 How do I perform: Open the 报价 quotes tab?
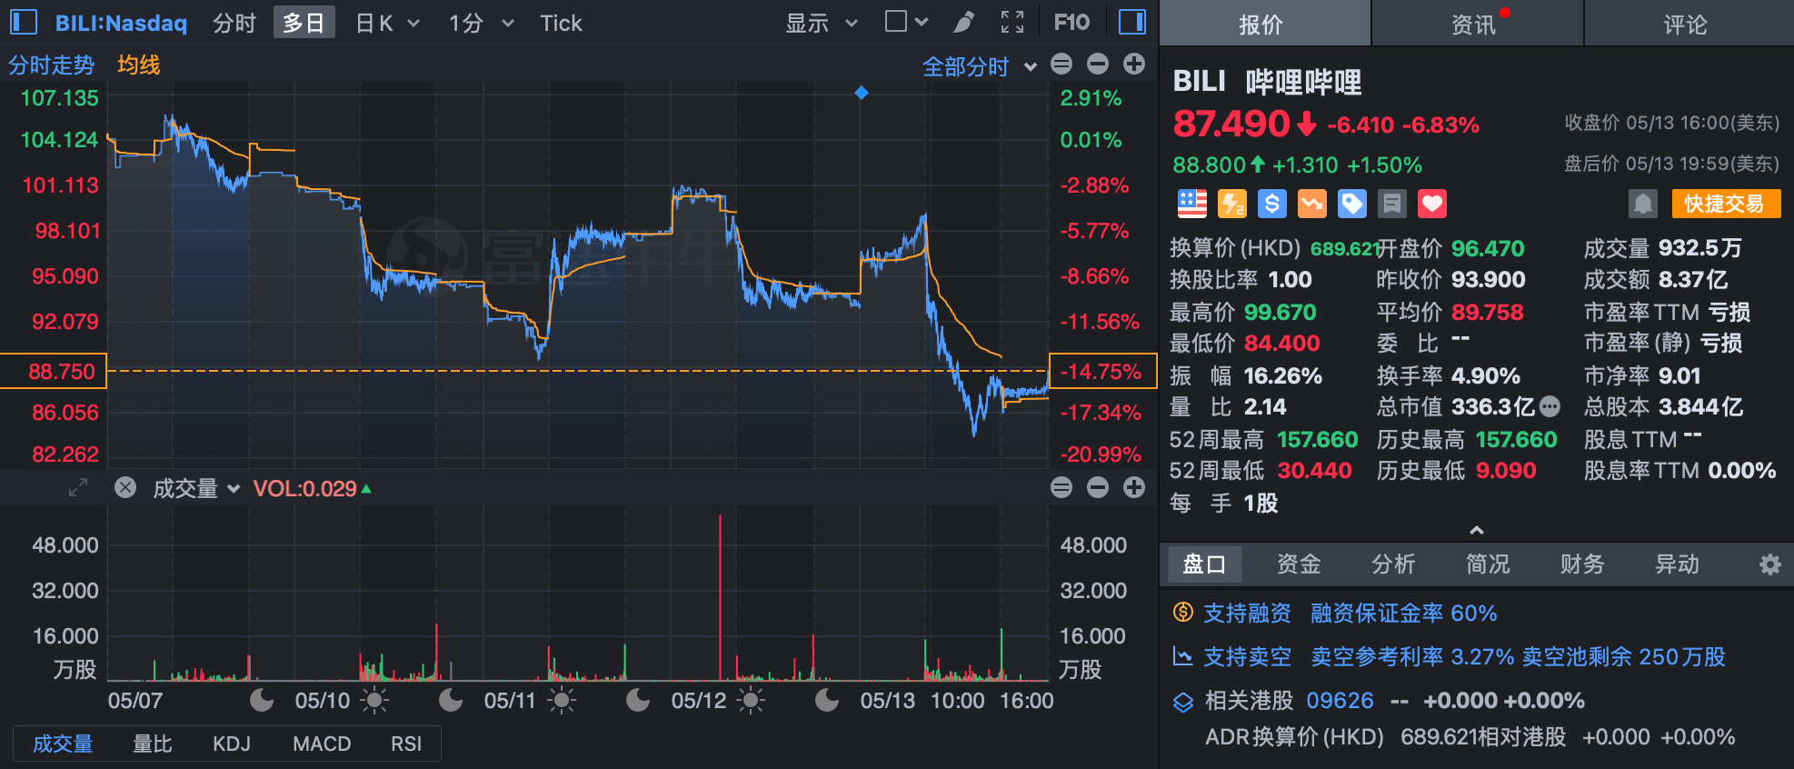1265,24
